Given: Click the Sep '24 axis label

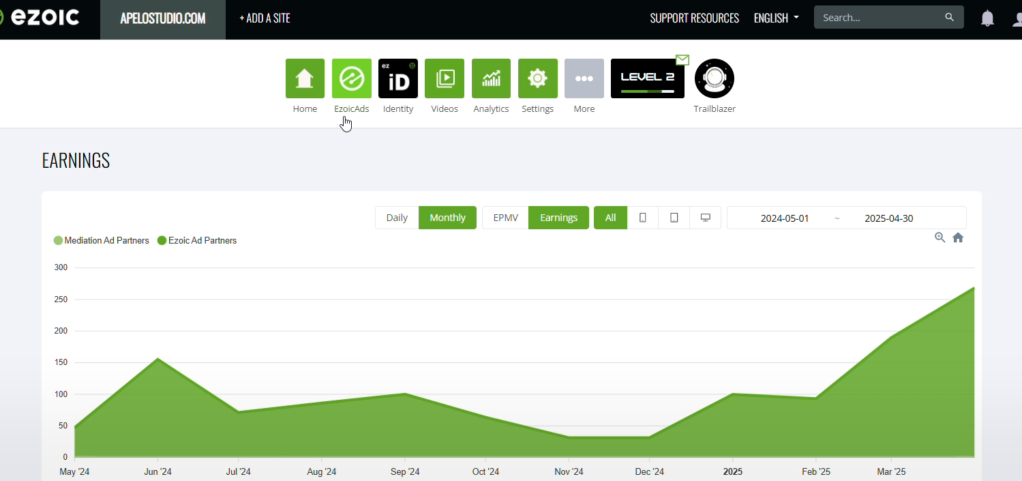Looking at the screenshot, I should pyautogui.click(x=405, y=471).
